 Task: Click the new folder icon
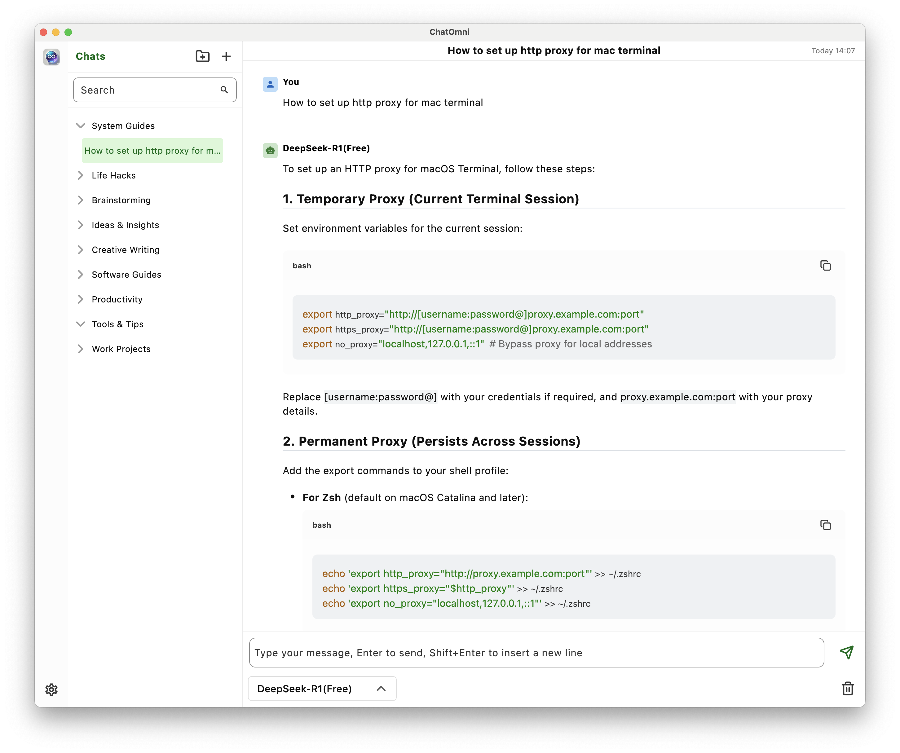(202, 56)
